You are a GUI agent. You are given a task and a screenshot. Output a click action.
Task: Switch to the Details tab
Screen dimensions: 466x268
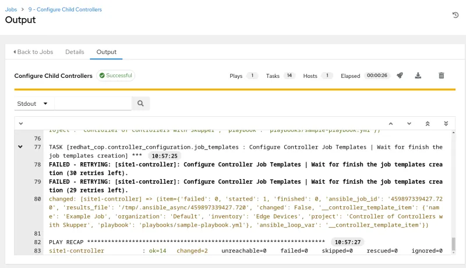pos(75,52)
